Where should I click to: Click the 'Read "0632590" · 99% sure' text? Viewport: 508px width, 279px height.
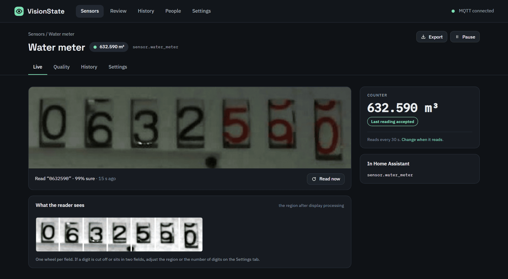(x=65, y=179)
